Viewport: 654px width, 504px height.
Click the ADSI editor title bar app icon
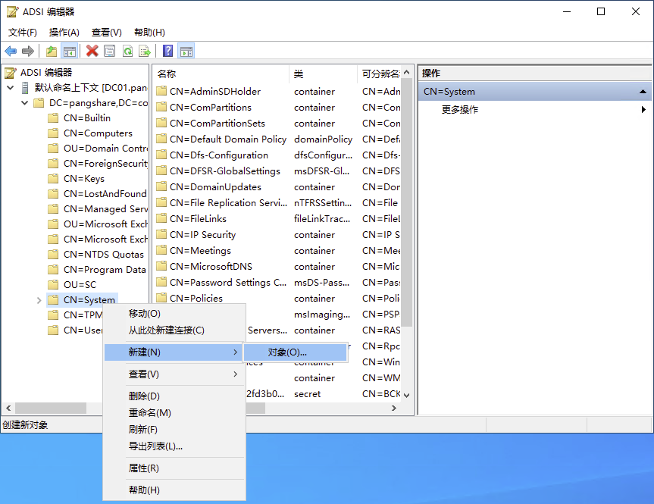[x=13, y=11]
